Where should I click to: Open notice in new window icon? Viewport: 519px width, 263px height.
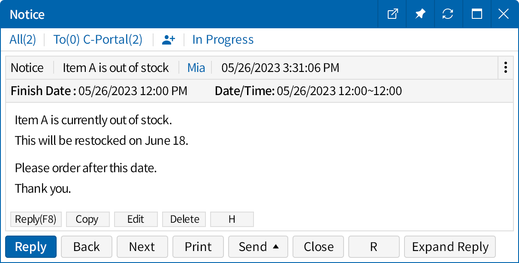(x=392, y=14)
